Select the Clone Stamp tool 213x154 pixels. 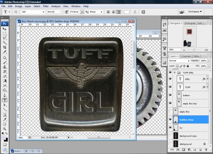(5, 67)
